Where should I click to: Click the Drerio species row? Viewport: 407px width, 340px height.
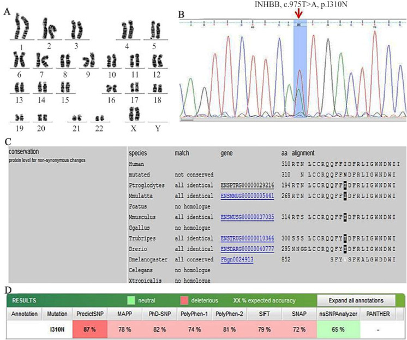[x=262, y=249]
